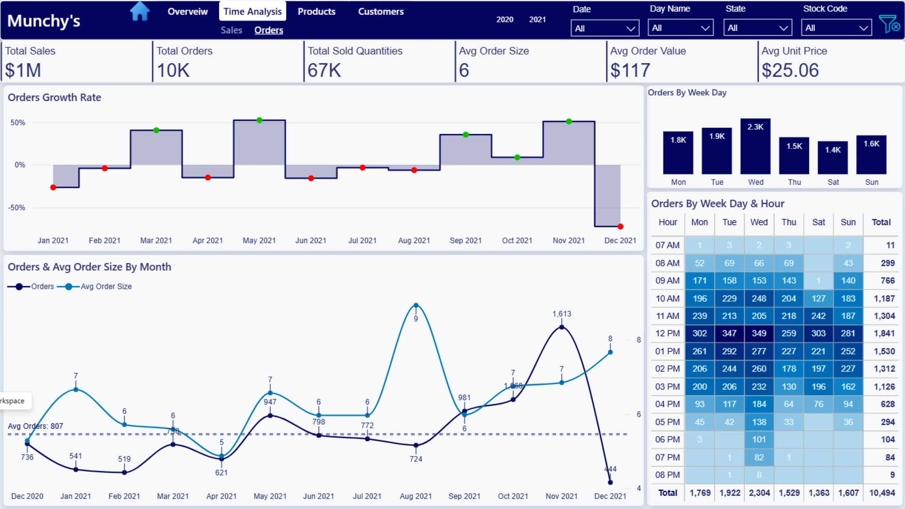Screen dimensions: 905x509
Task: Switch to the Sales sub-view
Action: (x=231, y=30)
